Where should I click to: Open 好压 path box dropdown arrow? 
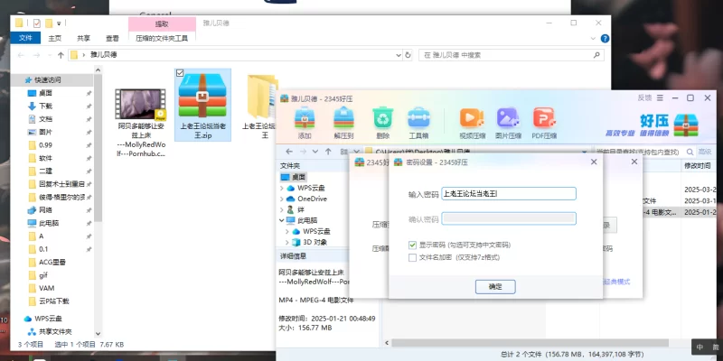coord(585,152)
